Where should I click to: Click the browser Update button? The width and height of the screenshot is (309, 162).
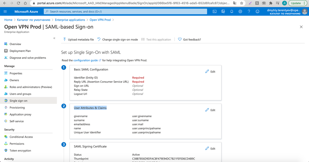(298, 3)
